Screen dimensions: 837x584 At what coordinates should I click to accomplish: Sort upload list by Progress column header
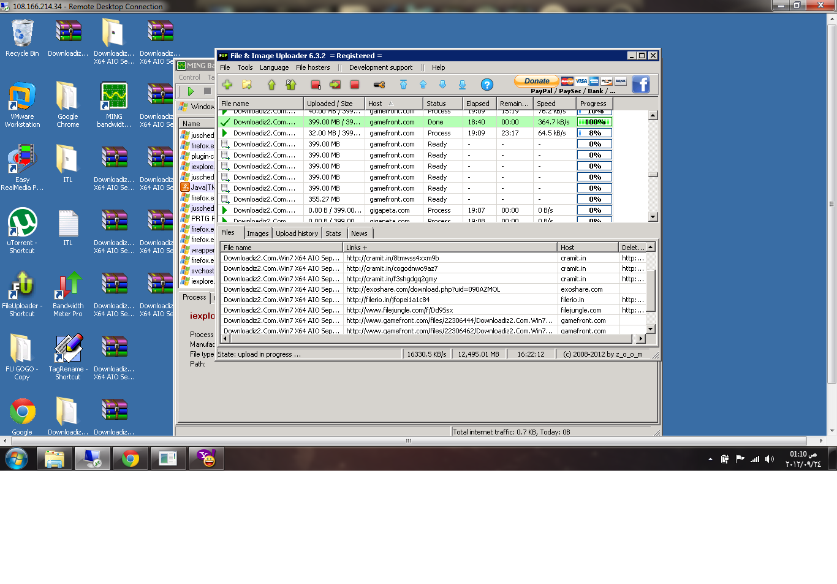[x=594, y=104]
